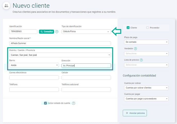Open the Cuenta por pagar dropdown
Image resolution: width=177 pixels, height=124 pixels.
click(x=146, y=99)
